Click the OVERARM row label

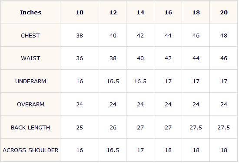(x=31, y=105)
